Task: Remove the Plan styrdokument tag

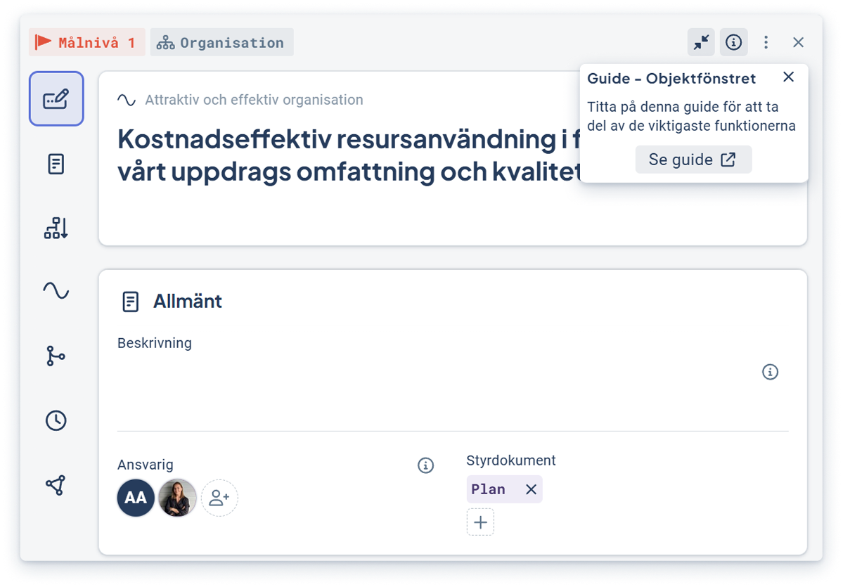Action: tap(531, 489)
